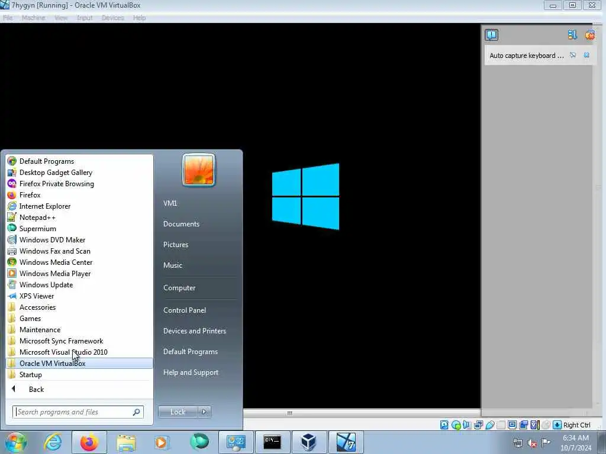The width and height of the screenshot is (606, 454).
Task: Open the Command Prompt taskbar button
Action: pyautogui.click(x=272, y=442)
